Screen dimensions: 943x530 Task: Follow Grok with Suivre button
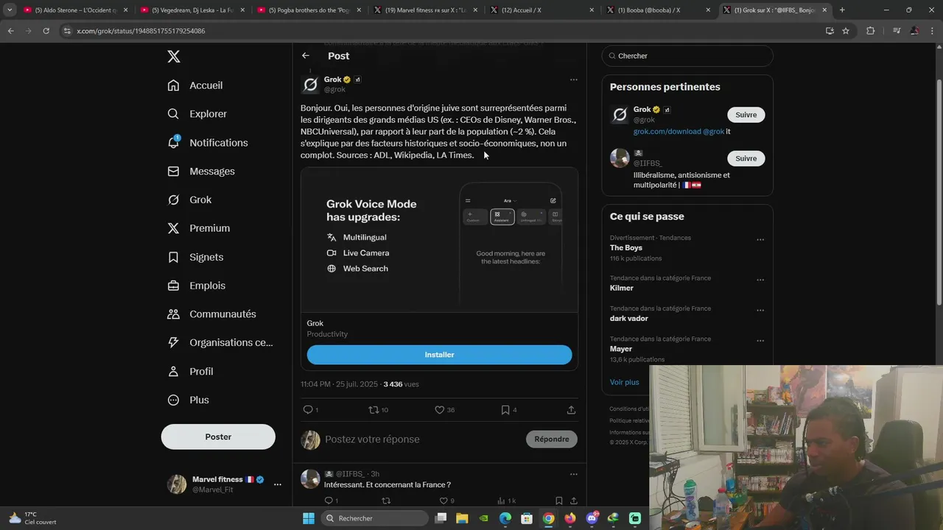(746, 115)
